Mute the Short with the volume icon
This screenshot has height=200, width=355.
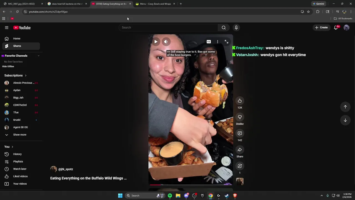pos(166,42)
